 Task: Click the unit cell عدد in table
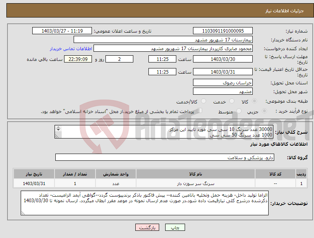(x=116, y=183)
